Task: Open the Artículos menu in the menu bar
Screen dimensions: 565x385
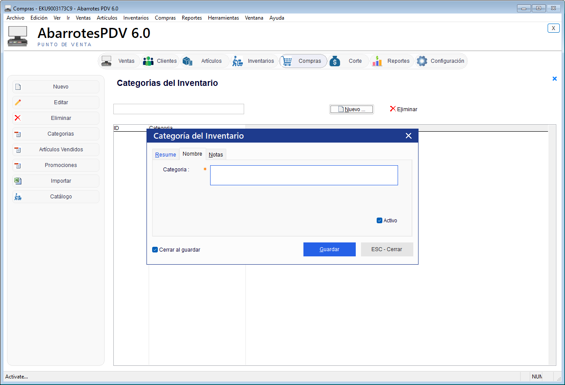Action: (x=107, y=18)
